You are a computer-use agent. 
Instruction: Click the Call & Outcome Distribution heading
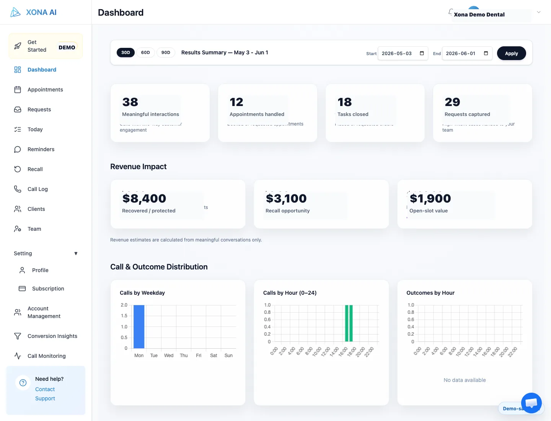point(159,267)
